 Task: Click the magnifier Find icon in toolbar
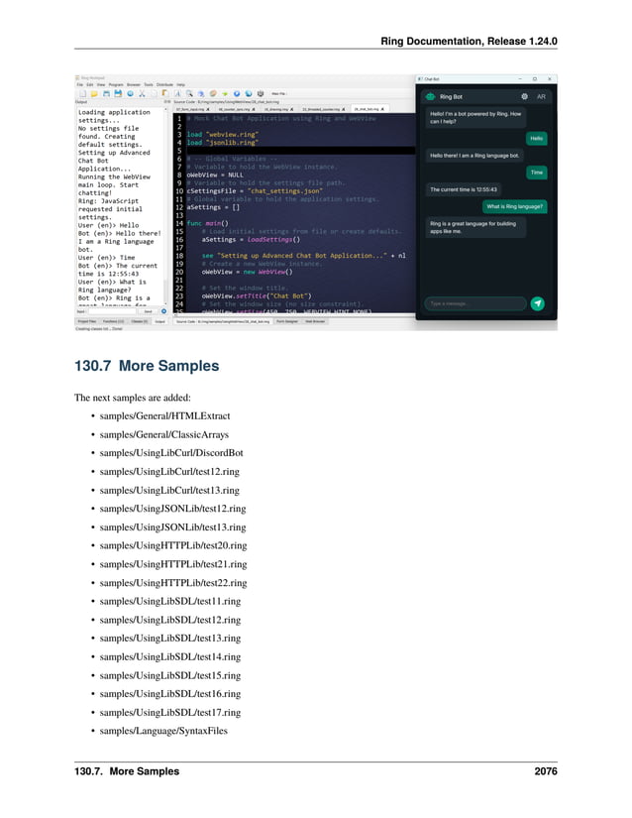pos(188,93)
